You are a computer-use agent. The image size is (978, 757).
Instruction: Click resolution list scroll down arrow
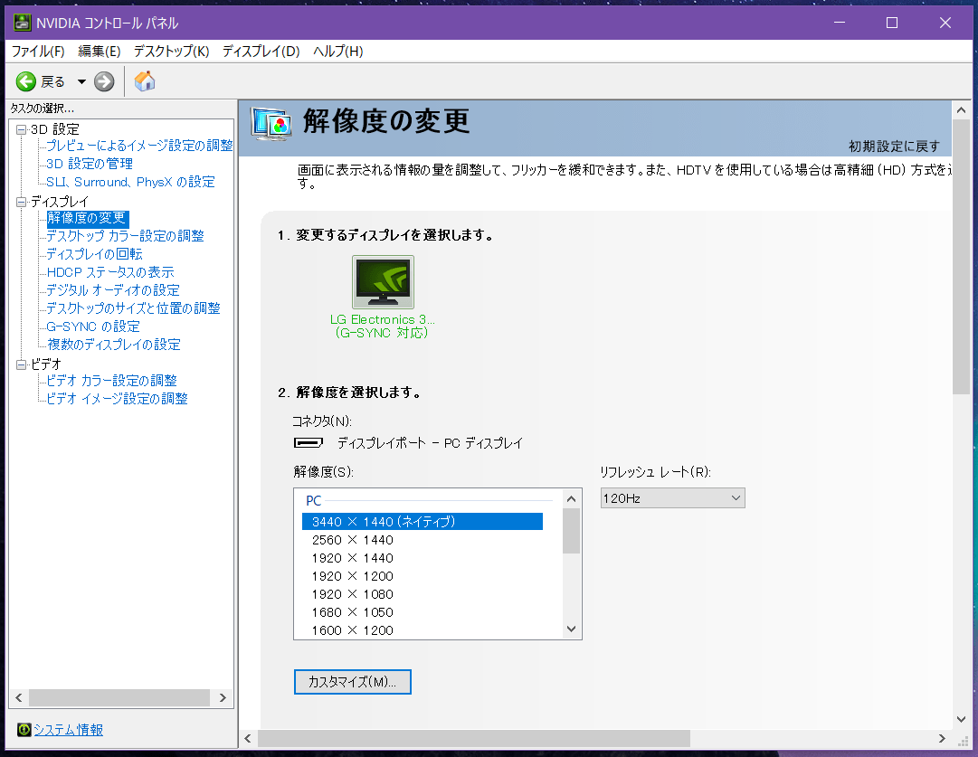coord(571,629)
